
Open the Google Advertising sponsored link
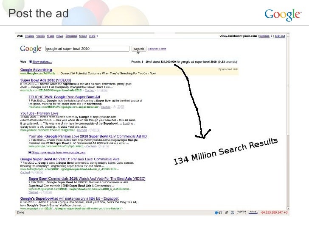pyautogui.click(x=36, y=69)
